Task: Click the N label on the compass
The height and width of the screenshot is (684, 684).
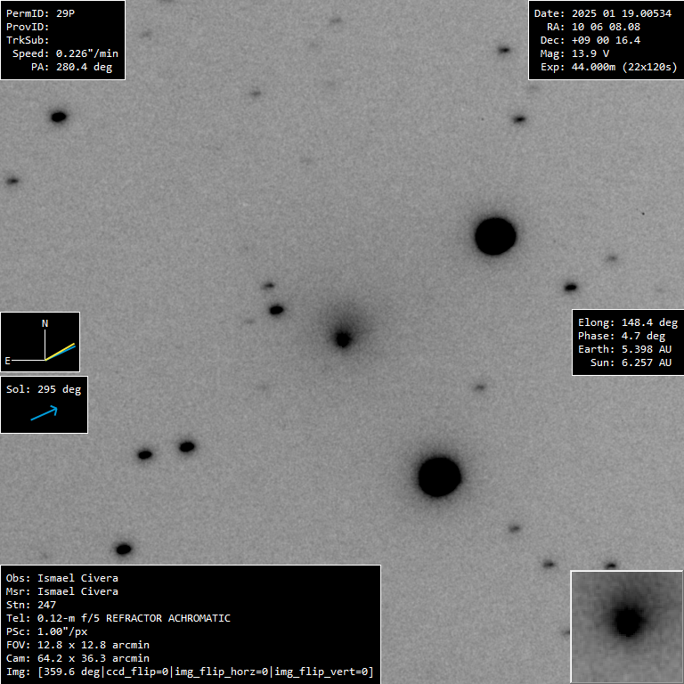Action: (x=45, y=323)
